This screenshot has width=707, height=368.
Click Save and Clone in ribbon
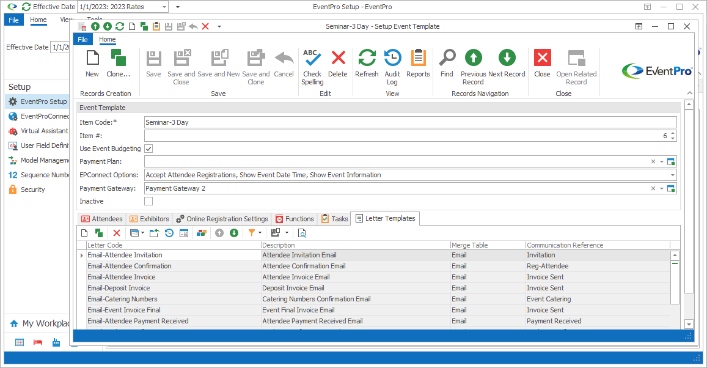(255, 68)
